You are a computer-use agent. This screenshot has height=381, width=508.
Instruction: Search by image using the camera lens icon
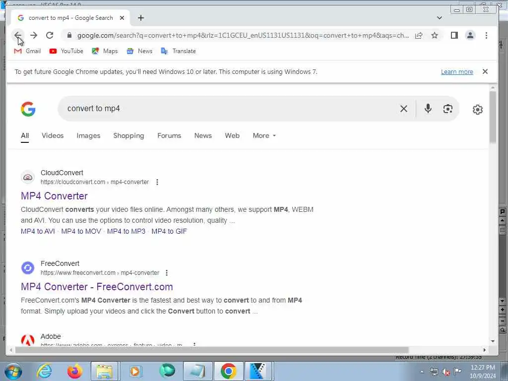pyautogui.click(x=448, y=109)
